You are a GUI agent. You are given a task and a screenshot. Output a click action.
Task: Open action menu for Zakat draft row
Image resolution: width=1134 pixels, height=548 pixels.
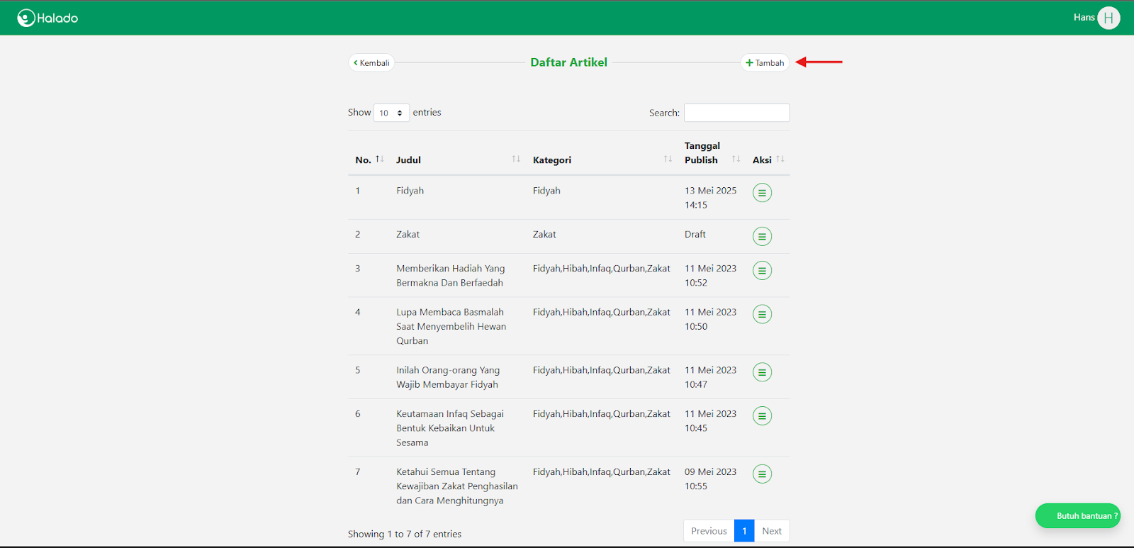click(762, 237)
